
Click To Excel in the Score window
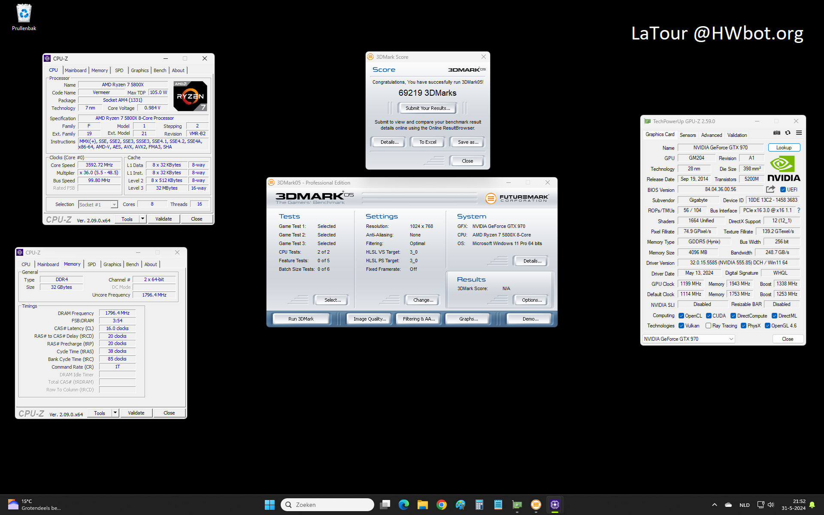click(x=428, y=142)
